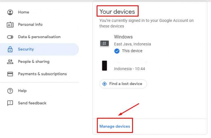Click the Send feedback speech bubble icon
This screenshot has height=138, width=211.
pyautogui.click(x=10, y=103)
